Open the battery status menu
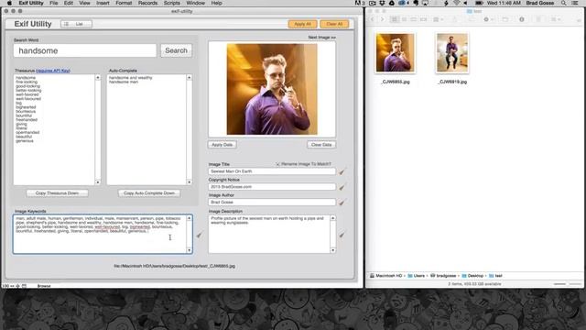This screenshot has width=586, height=330. click(479, 3)
